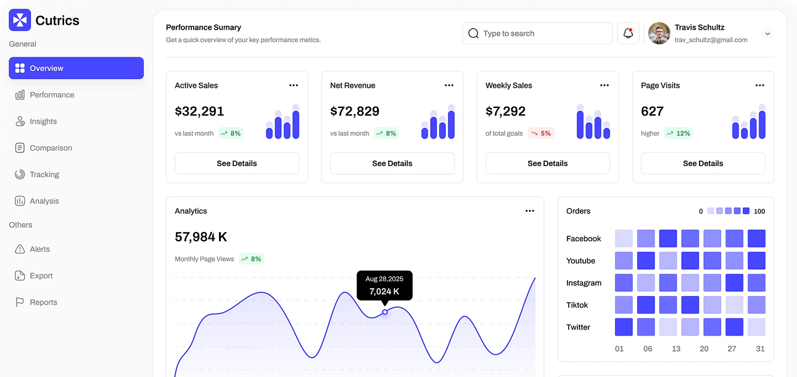Open the Analytics card options menu
797x377 pixels.
click(529, 211)
